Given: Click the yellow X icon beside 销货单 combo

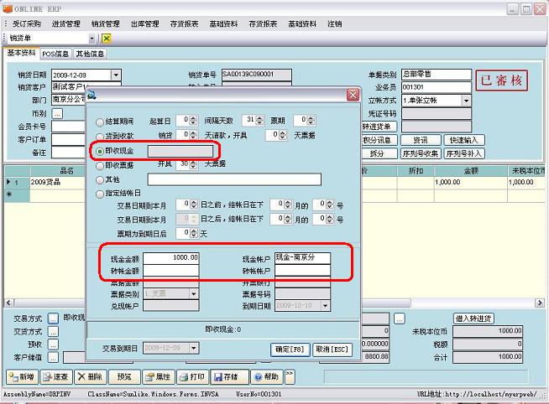Looking at the screenshot, I should [x=107, y=39].
